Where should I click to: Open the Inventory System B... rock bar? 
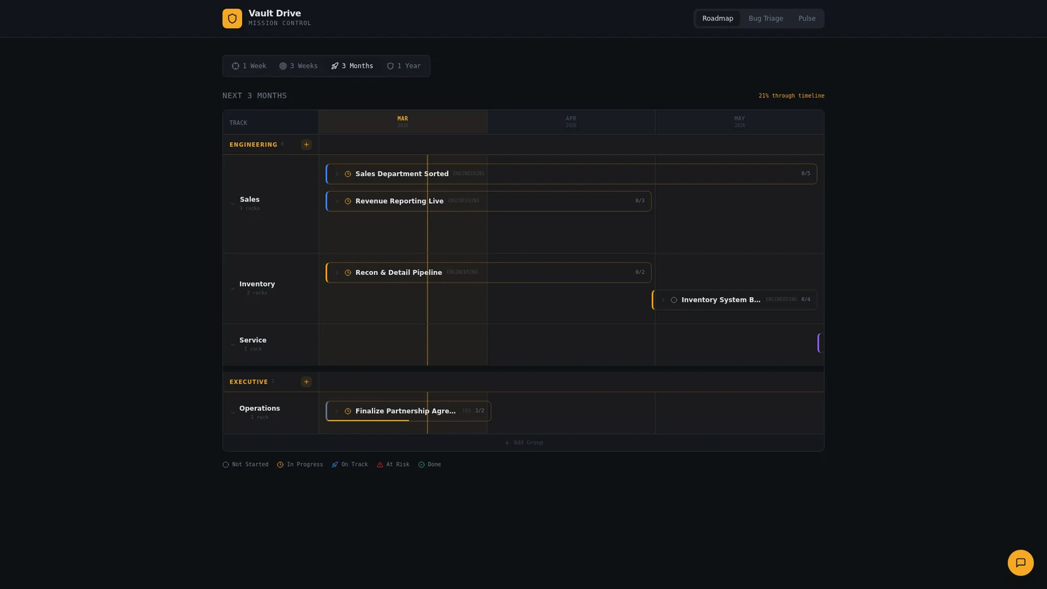(x=734, y=300)
